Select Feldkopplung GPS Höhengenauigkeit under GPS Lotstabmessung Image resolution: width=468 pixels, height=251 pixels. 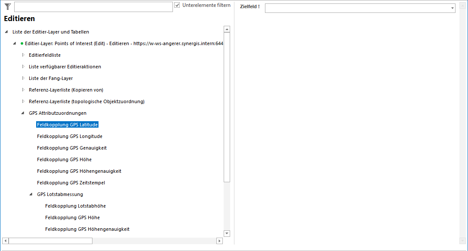click(87, 229)
